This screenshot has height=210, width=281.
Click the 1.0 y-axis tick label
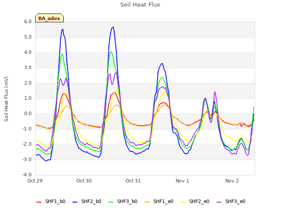pyautogui.click(x=28, y=98)
